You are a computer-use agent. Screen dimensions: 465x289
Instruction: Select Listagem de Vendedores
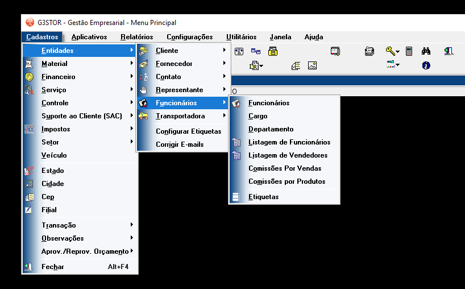click(x=288, y=155)
